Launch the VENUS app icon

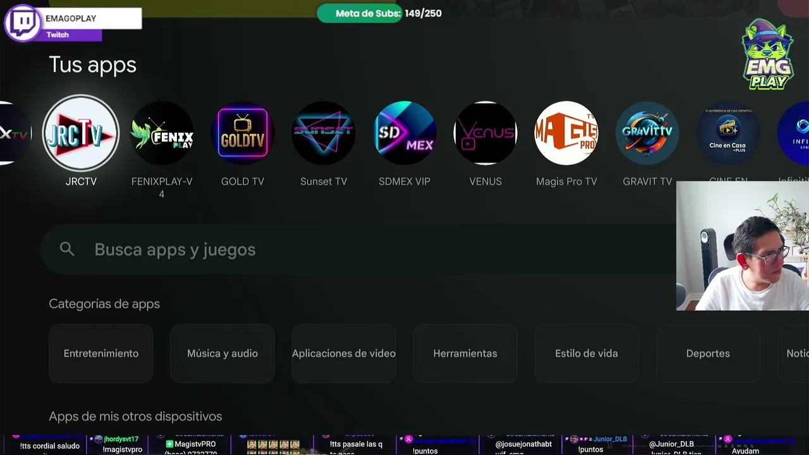pyautogui.click(x=485, y=133)
